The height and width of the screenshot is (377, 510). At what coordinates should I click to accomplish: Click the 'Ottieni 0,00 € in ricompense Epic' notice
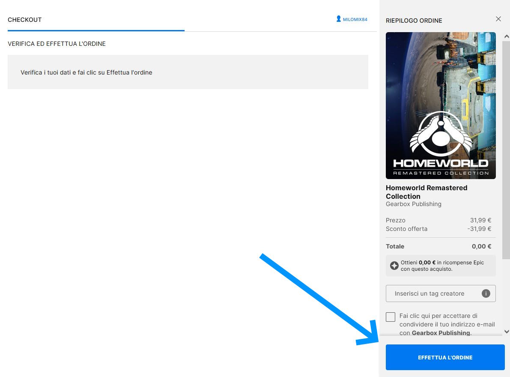[x=441, y=266]
